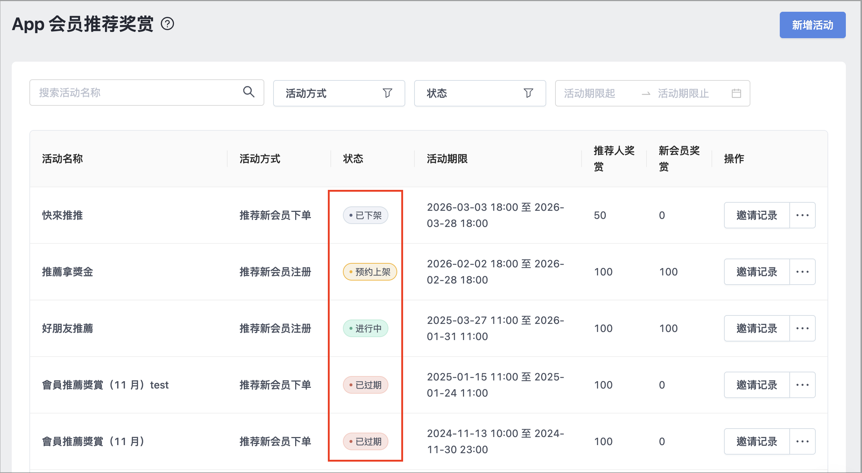Open 邀请记录 for 好朋友推薦
The width and height of the screenshot is (862, 473).
coord(757,328)
